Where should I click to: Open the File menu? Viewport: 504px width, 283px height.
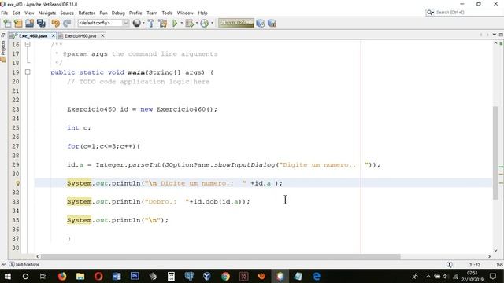(5, 13)
